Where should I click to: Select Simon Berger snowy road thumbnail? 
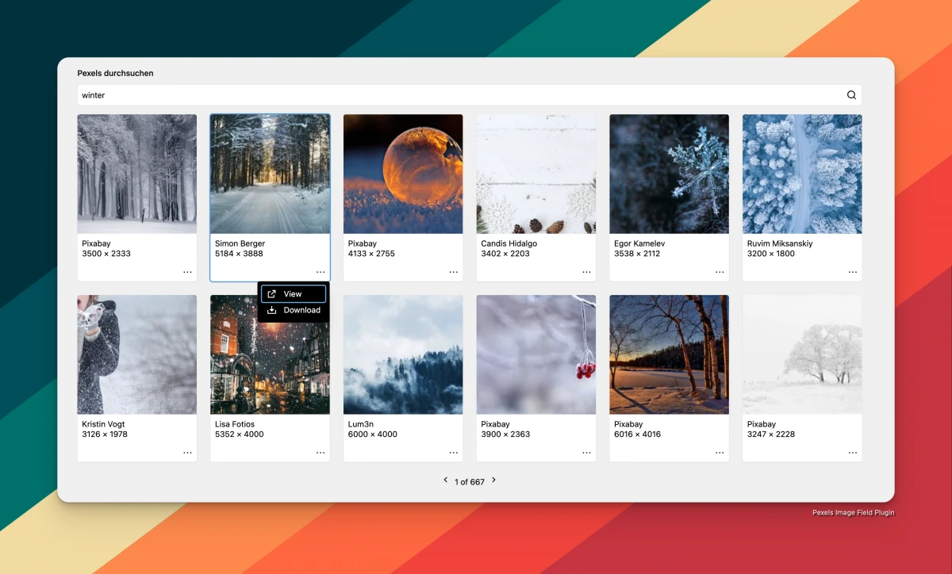271,174
